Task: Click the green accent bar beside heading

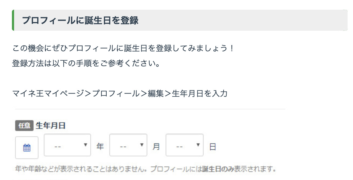Action: [13, 20]
